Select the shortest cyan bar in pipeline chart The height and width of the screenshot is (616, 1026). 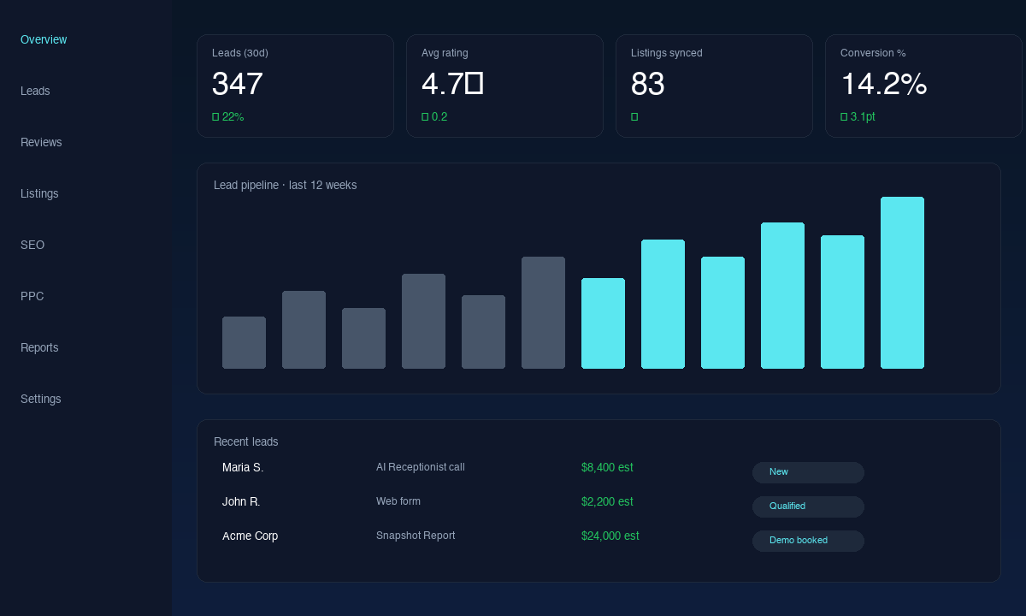603,323
